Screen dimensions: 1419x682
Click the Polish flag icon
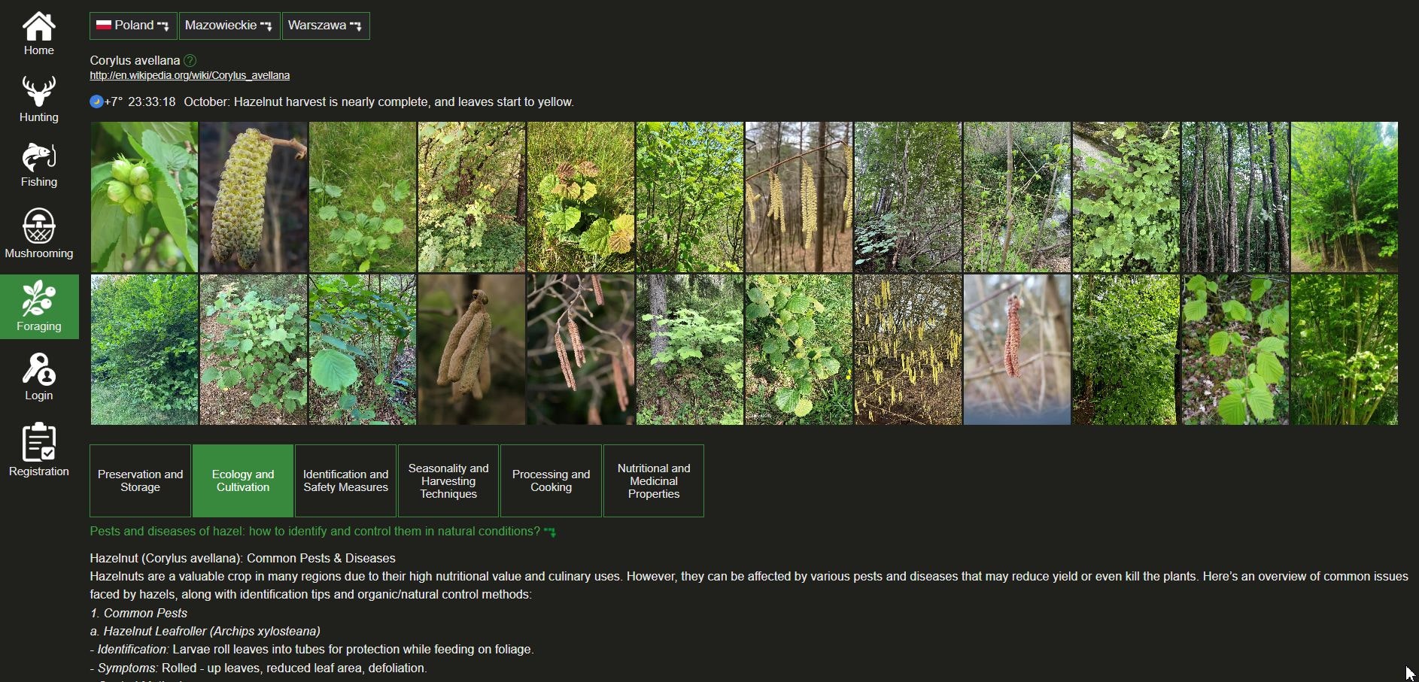pyautogui.click(x=104, y=25)
